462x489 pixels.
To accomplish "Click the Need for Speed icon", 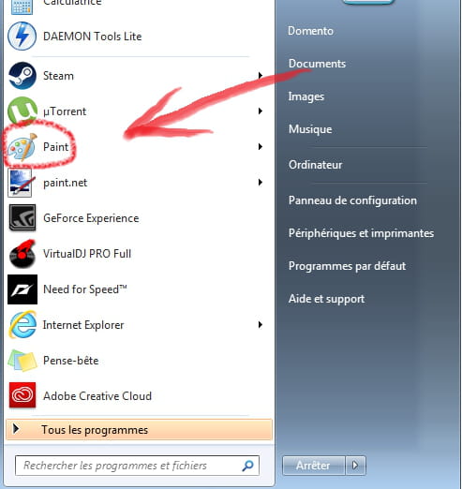I will click(x=22, y=289).
